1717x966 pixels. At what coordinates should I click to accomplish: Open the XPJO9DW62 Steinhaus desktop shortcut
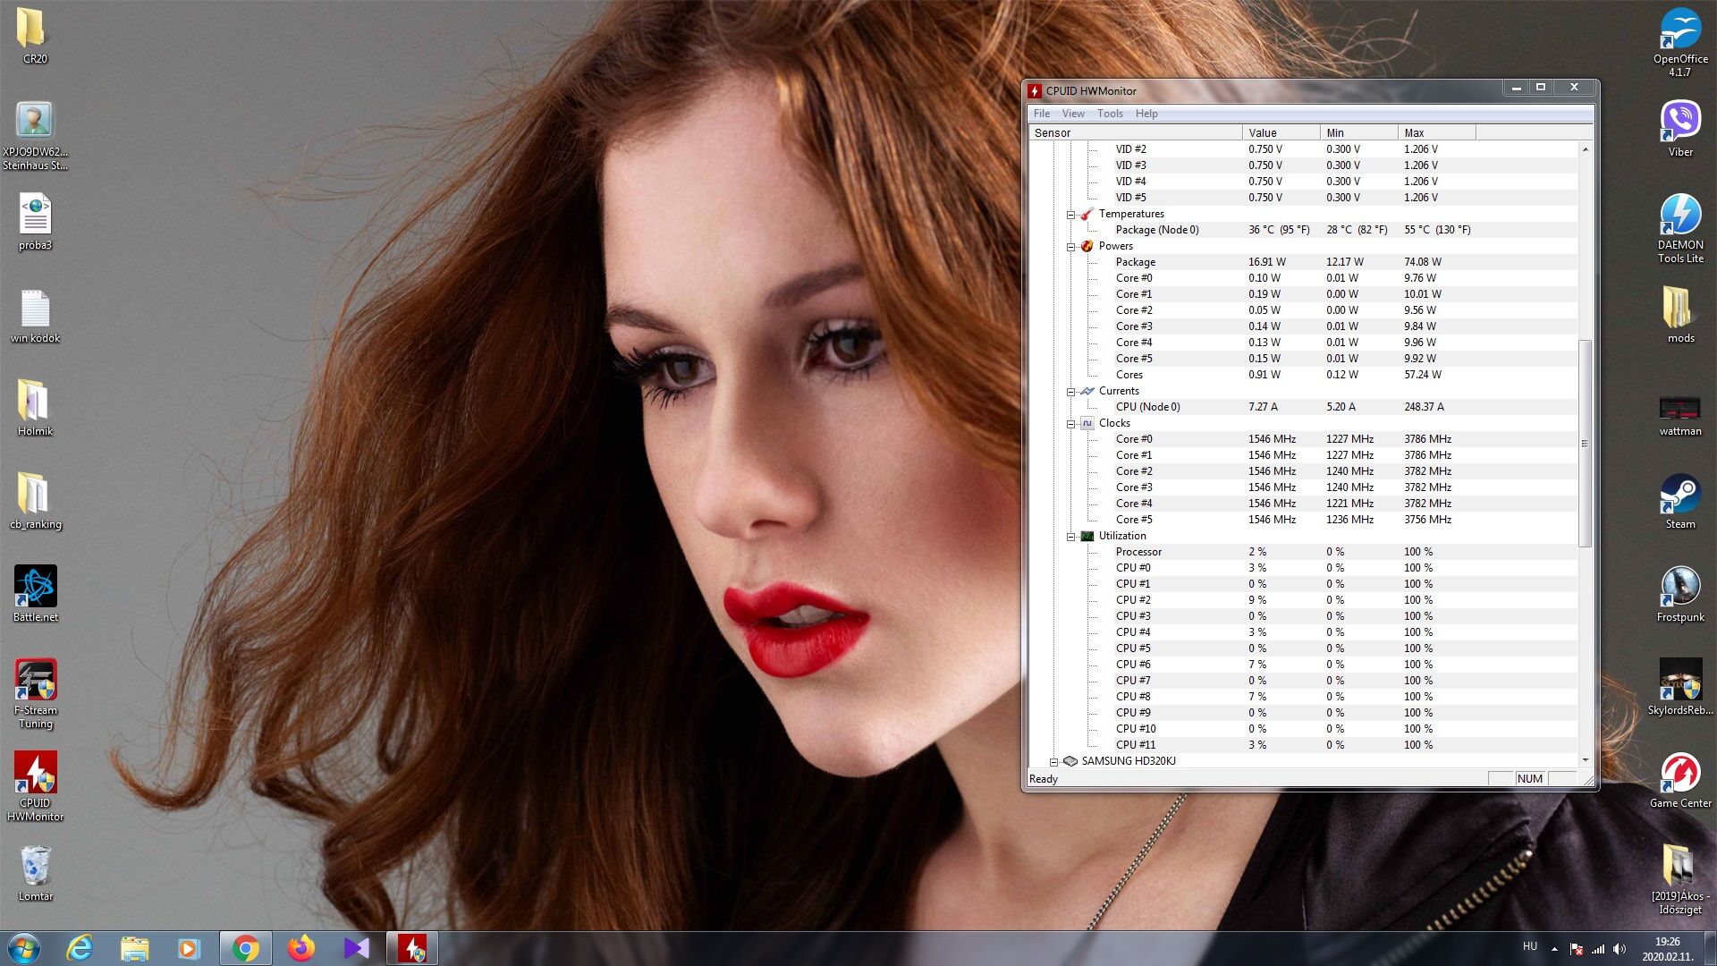coord(35,135)
